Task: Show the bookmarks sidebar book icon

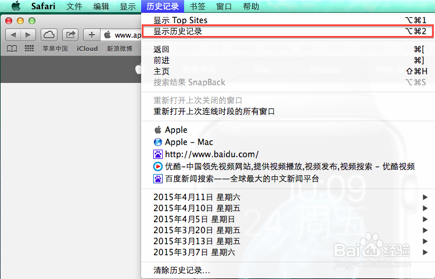Action: (12, 49)
